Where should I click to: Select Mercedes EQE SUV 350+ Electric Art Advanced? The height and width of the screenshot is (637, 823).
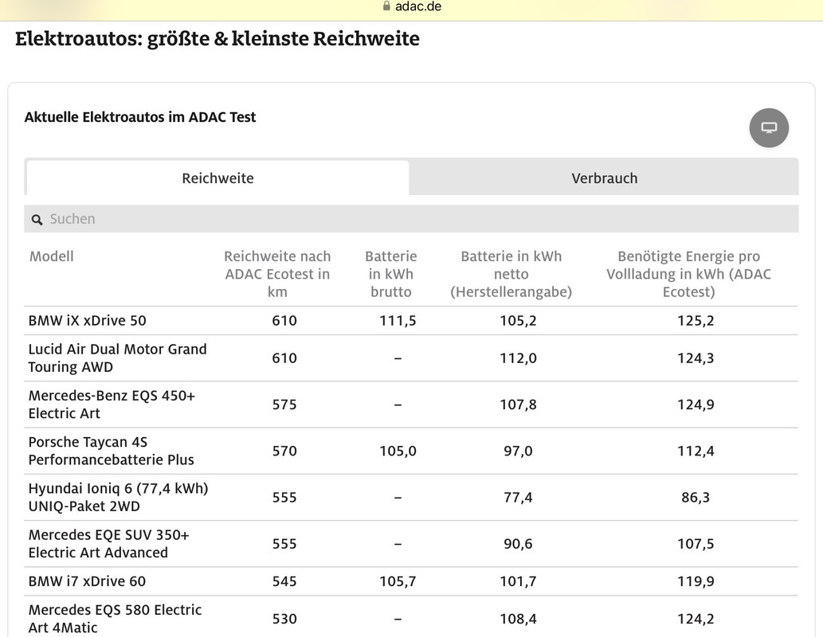108,544
